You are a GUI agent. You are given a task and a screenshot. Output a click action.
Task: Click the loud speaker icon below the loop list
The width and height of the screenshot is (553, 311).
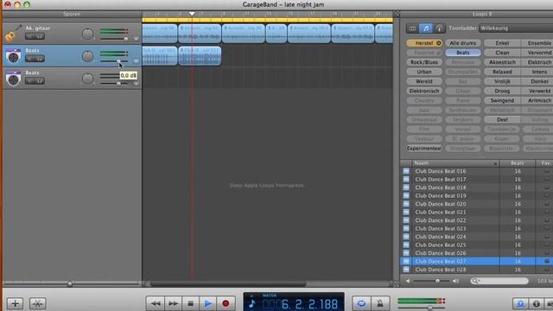coord(455,281)
